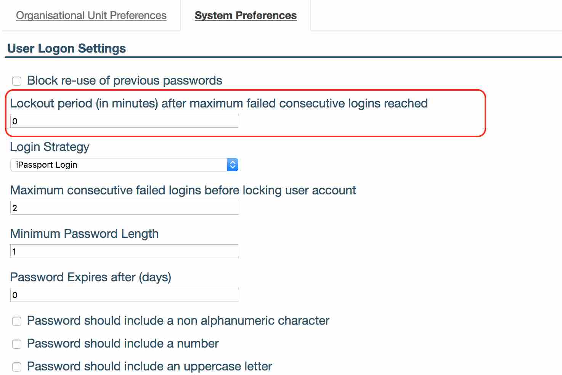Select the Minimum Password Length input field
This screenshot has height=375, width=562.
click(124, 252)
